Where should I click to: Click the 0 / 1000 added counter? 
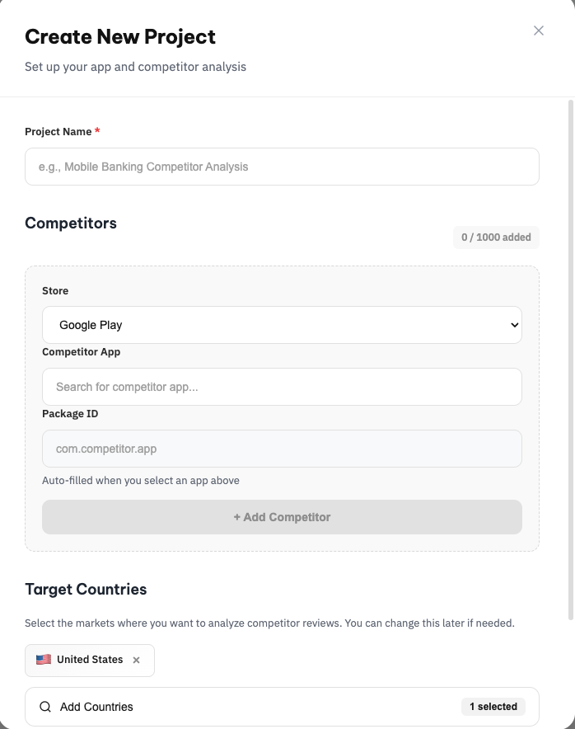[x=496, y=238]
